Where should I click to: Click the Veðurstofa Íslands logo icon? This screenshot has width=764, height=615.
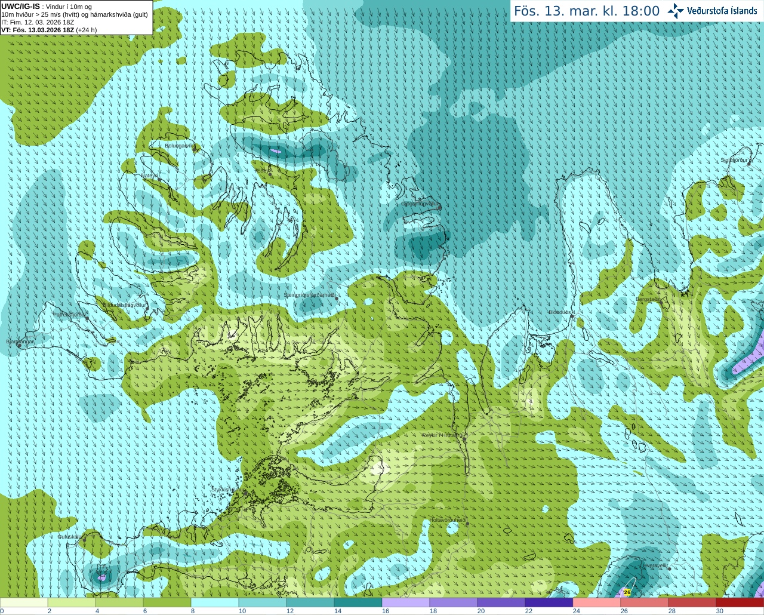676,11
